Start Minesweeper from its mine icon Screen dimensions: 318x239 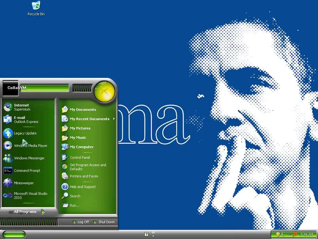click(8, 183)
